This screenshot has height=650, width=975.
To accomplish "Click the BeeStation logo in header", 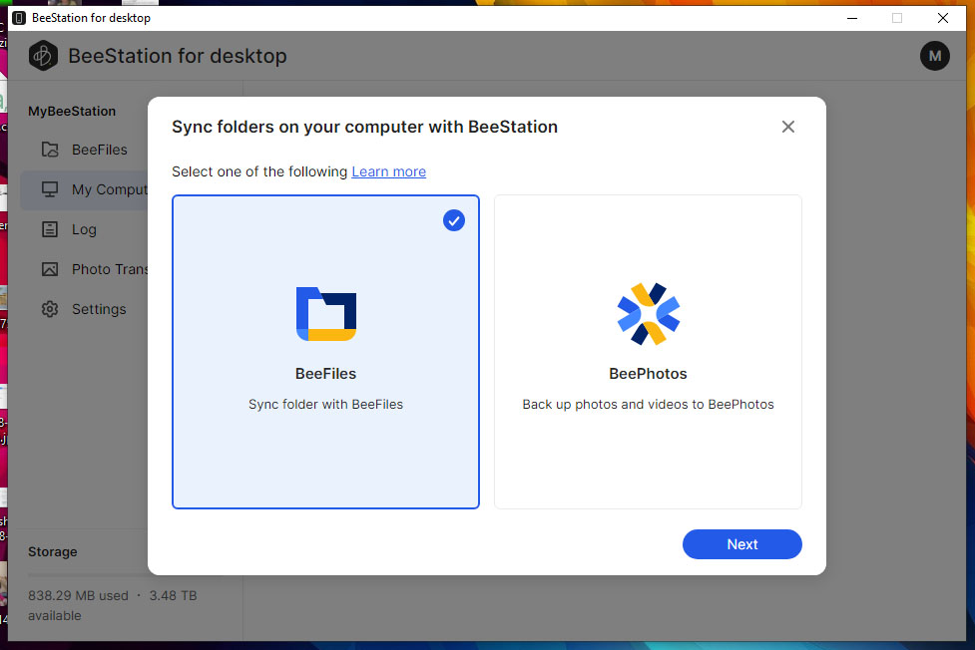I will click(x=43, y=56).
